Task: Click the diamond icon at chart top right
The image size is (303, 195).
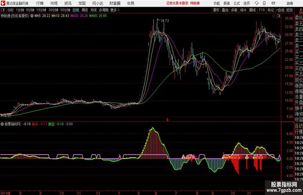Action: click(274, 16)
